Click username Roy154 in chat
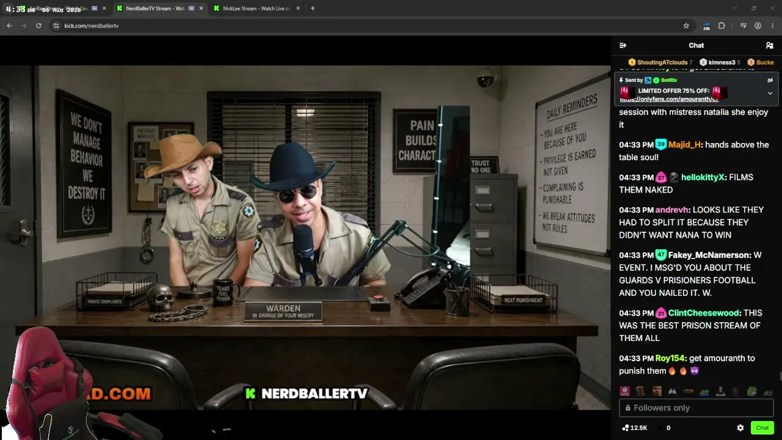Screen dimensions: 782x440 (670, 358)
